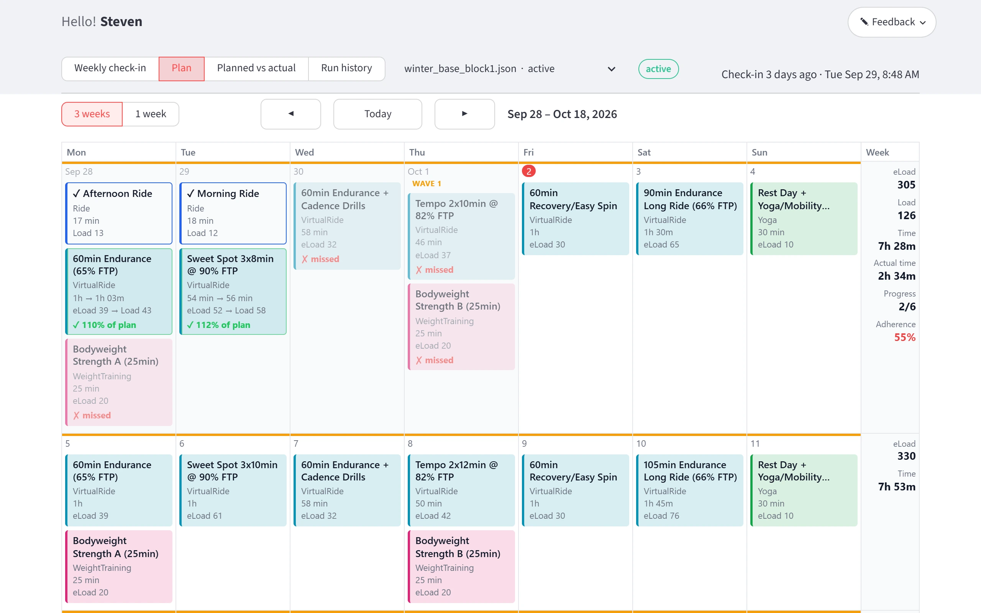The image size is (981, 613).
Task: Select the Plan tab
Action: point(182,68)
